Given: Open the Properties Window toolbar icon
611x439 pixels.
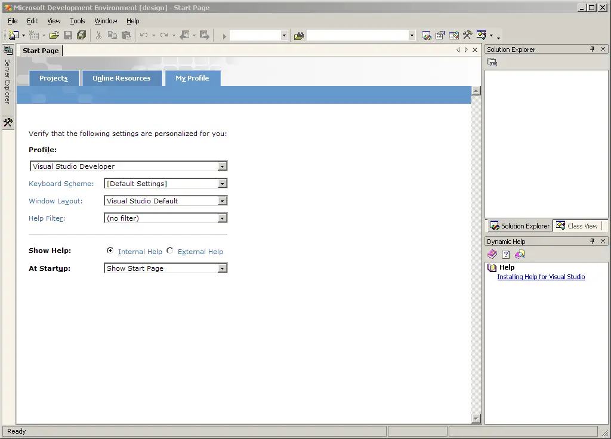Looking at the screenshot, I should point(440,35).
